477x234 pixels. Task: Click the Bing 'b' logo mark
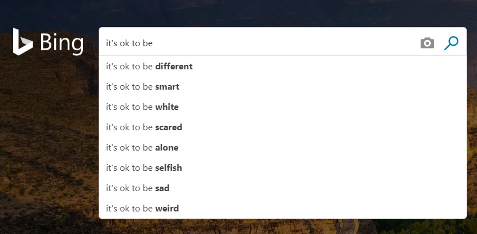pyautogui.click(x=22, y=42)
